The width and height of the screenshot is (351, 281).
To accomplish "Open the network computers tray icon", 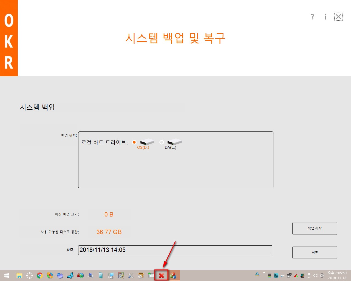I will [x=289, y=276].
